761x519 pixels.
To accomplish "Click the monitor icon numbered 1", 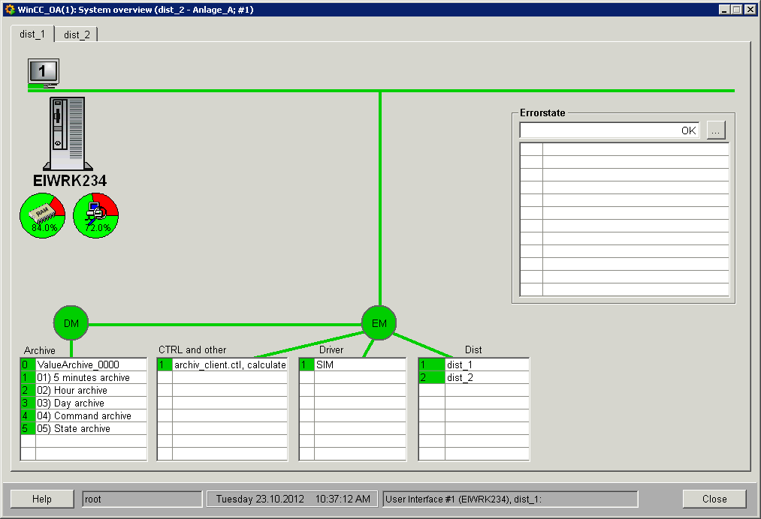I will click(43, 72).
